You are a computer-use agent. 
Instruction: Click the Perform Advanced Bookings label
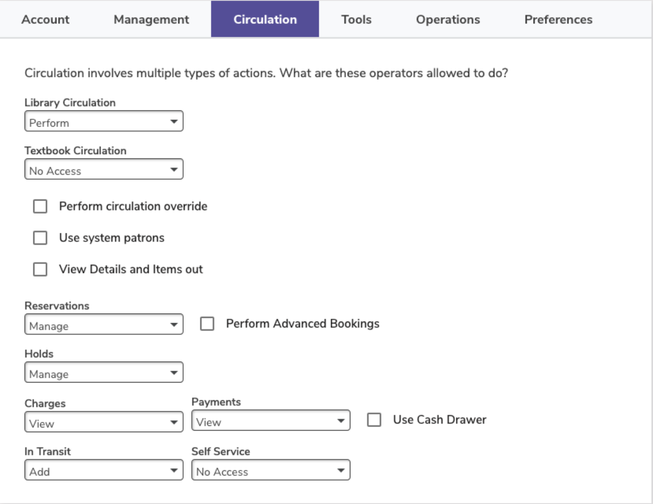pos(302,324)
